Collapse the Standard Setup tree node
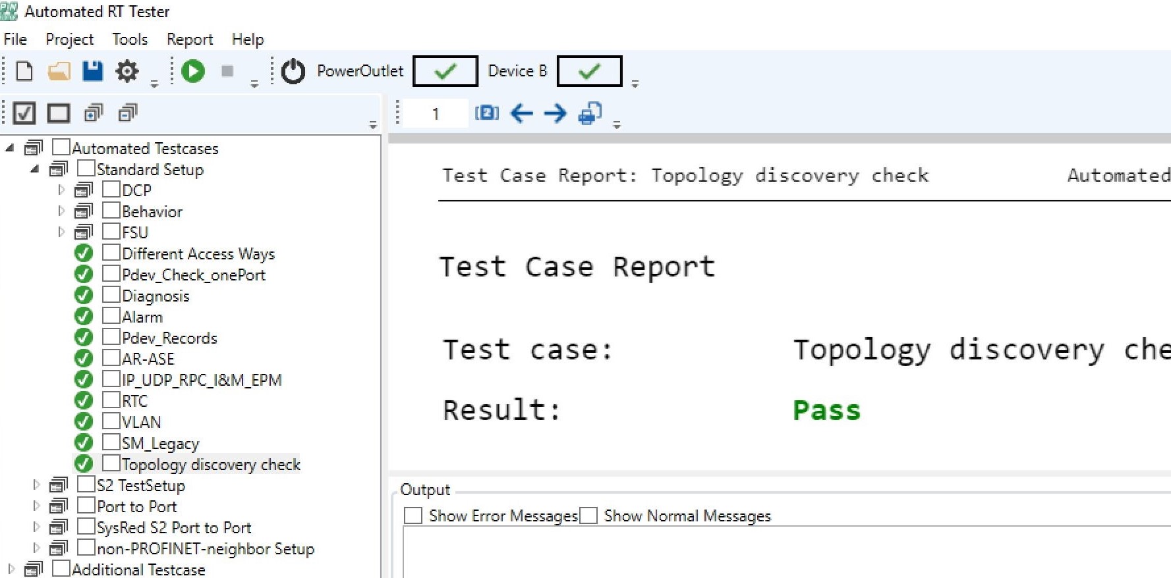 pyautogui.click(x=35, y=169)
